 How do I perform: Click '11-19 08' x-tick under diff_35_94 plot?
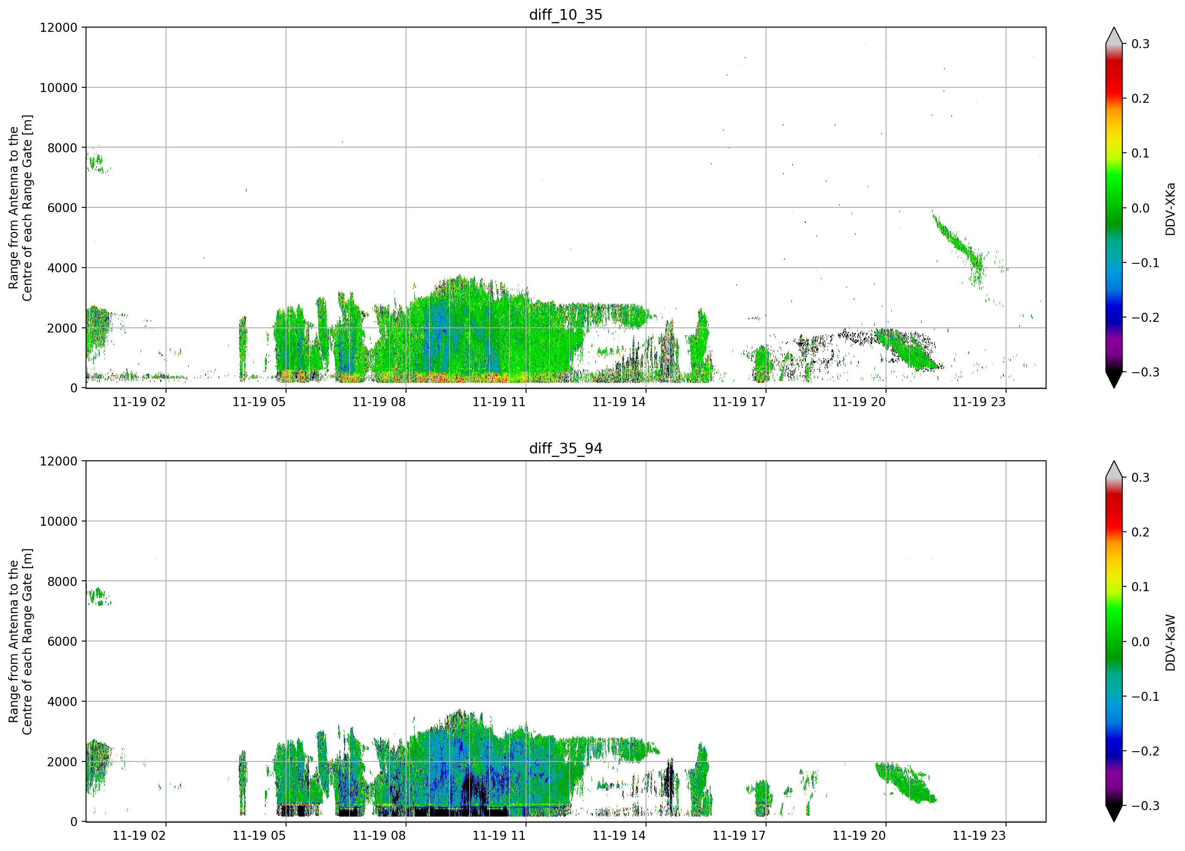pyautogui.click(x=379, y=836)
